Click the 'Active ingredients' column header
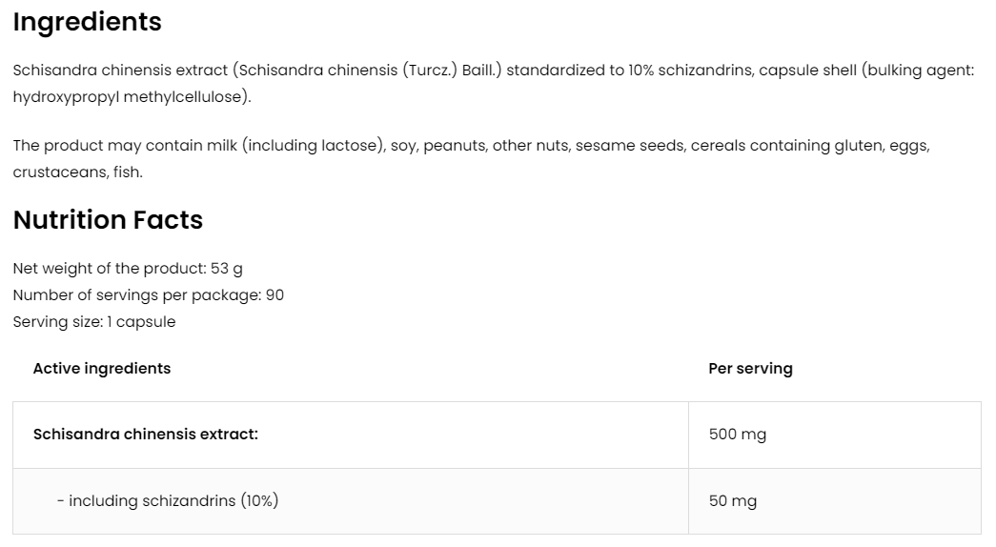Screen dimensions: 996x547 pyautogui.click(x=102, y=369)
